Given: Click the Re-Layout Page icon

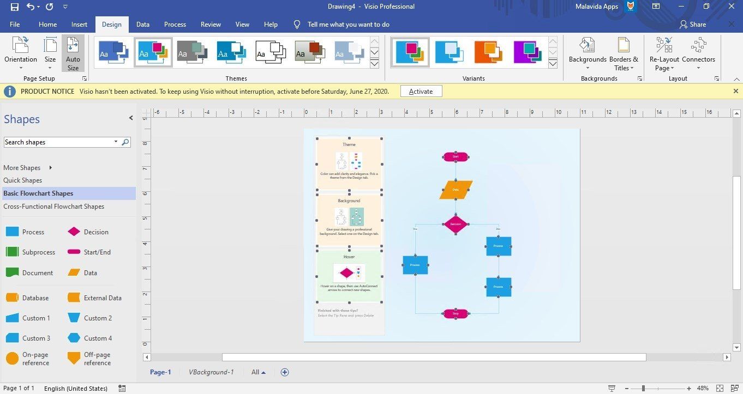Looking at the screenshot, I should point(664,50).
